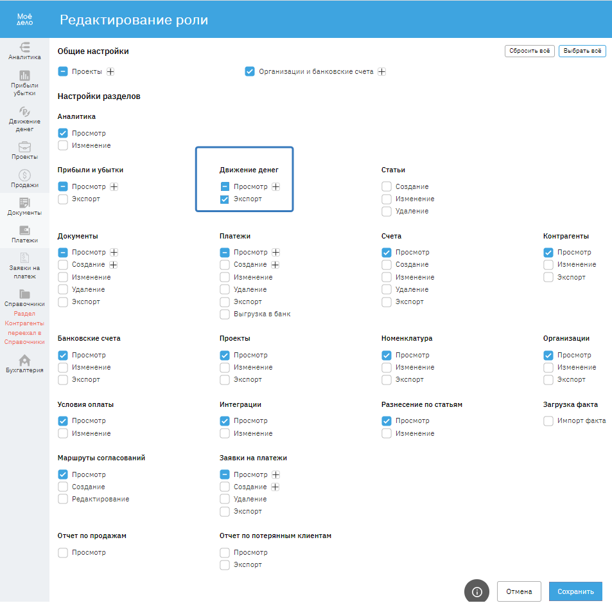The image size is (612, 603).
Task: Uncheck Просмотр under Счета
Action: click(387, 253)
